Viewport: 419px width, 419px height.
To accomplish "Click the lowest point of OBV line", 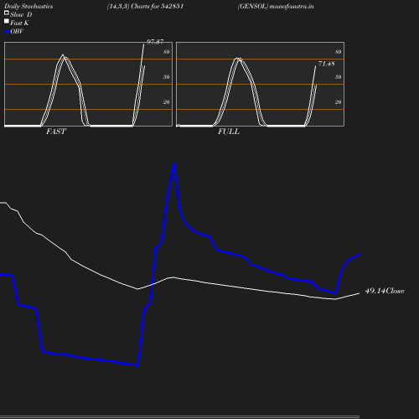I will click(137, 365).
